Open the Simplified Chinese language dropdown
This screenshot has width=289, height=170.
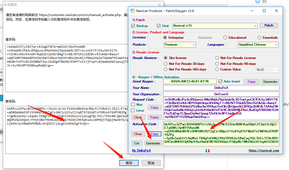(x=258, y=45)
